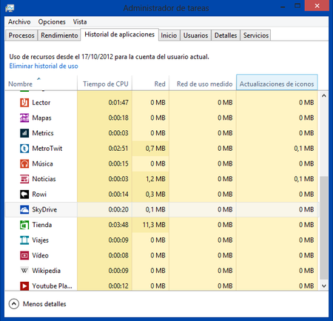
Task: Switch to the Procesos tab
Action: (21, 36)
